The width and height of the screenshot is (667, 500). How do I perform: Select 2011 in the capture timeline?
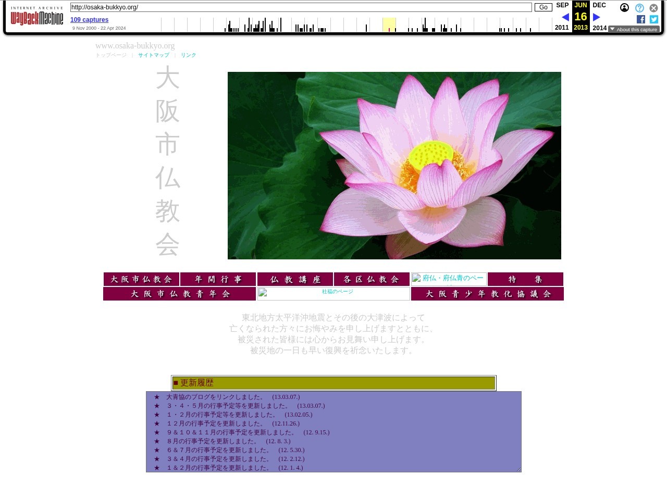pos(562,28)
